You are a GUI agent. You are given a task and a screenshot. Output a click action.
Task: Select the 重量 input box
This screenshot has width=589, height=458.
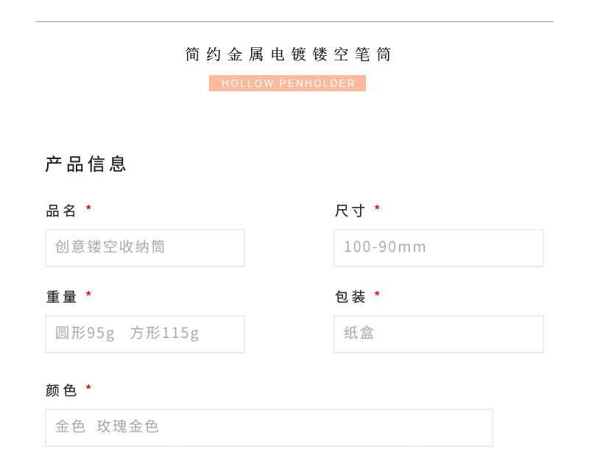[x=145, y=334]
